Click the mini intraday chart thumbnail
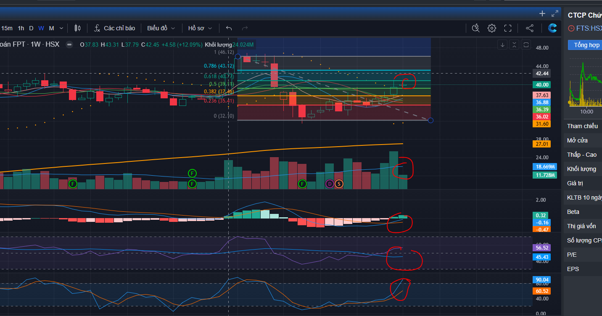The height and width of the screenshot is (316, 602). [585, 84]
